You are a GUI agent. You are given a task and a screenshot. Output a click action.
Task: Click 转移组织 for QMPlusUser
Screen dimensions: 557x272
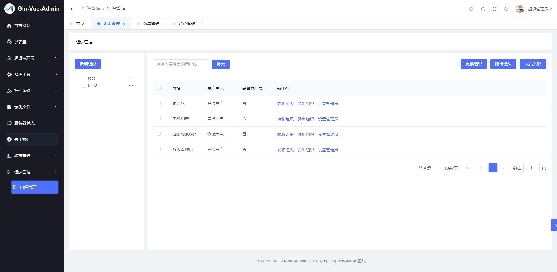point(285,134)
